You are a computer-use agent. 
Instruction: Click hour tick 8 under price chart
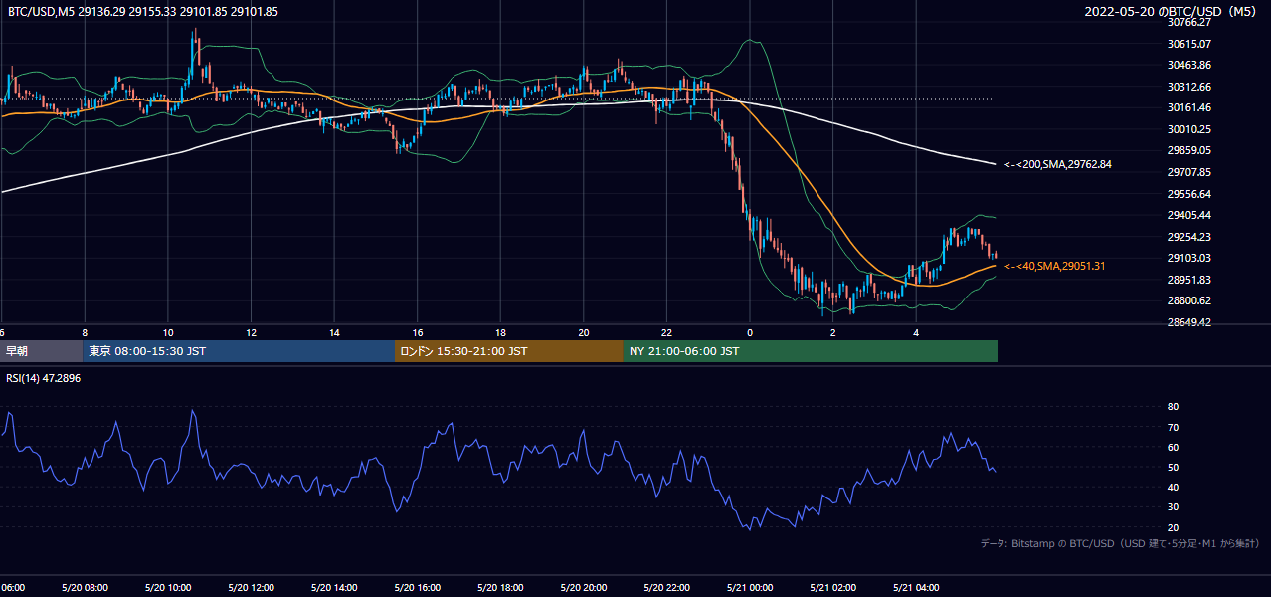click(85, 333)
